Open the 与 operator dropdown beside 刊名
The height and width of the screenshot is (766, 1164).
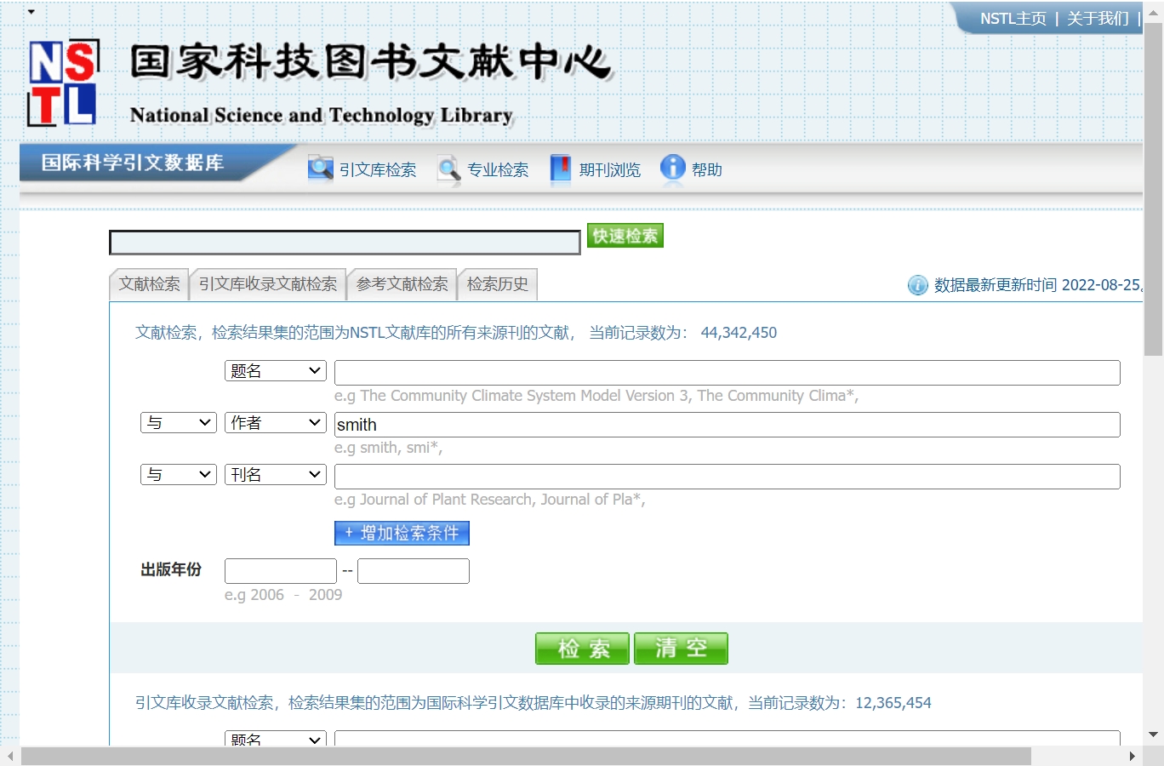178,475
